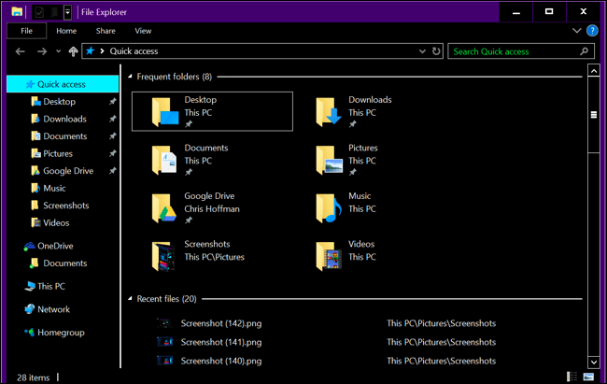Image resolution: width=607 pixels, height=384 pixels.
Task: Open the File menu
Action: (27, 30)
